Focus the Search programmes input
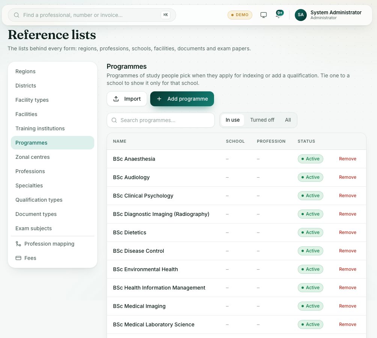The height and width of the screenshot is (338, 377). tap(161, 120)
